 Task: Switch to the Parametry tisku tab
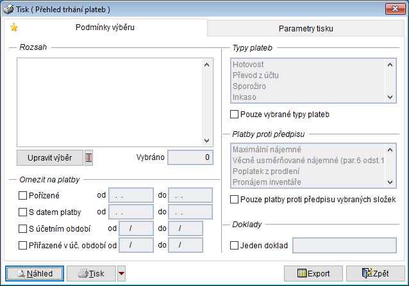tap(306, 29)
